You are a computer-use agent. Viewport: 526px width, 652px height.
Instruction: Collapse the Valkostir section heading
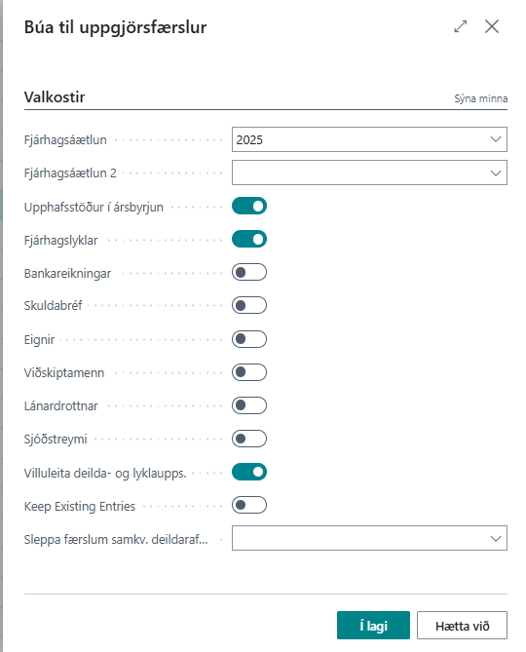point(55,97)
